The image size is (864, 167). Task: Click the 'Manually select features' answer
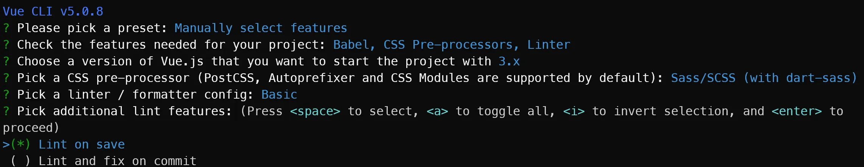tap(261, 28)
